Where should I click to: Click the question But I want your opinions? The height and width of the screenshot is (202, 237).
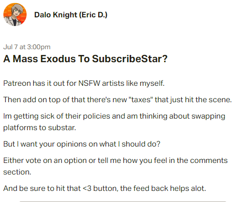tap(82, 144)
